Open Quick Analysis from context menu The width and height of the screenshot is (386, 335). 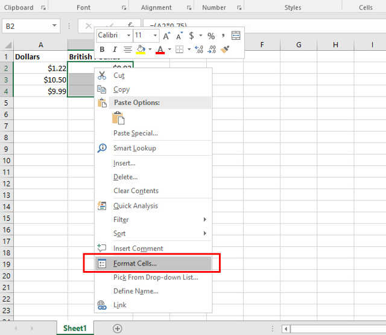coord(153,206)
